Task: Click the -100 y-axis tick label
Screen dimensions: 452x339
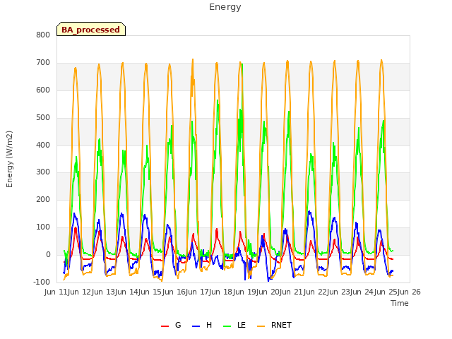Action: [x=42, y=282]
